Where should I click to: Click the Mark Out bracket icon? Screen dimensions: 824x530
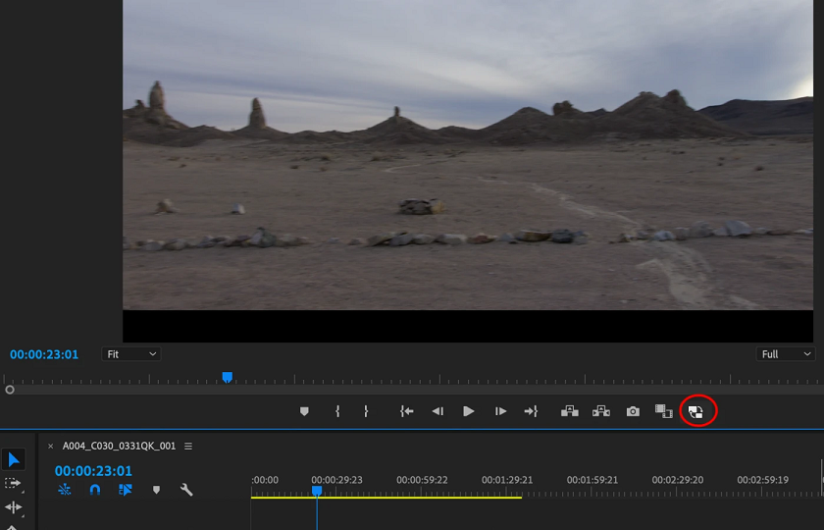366,411
